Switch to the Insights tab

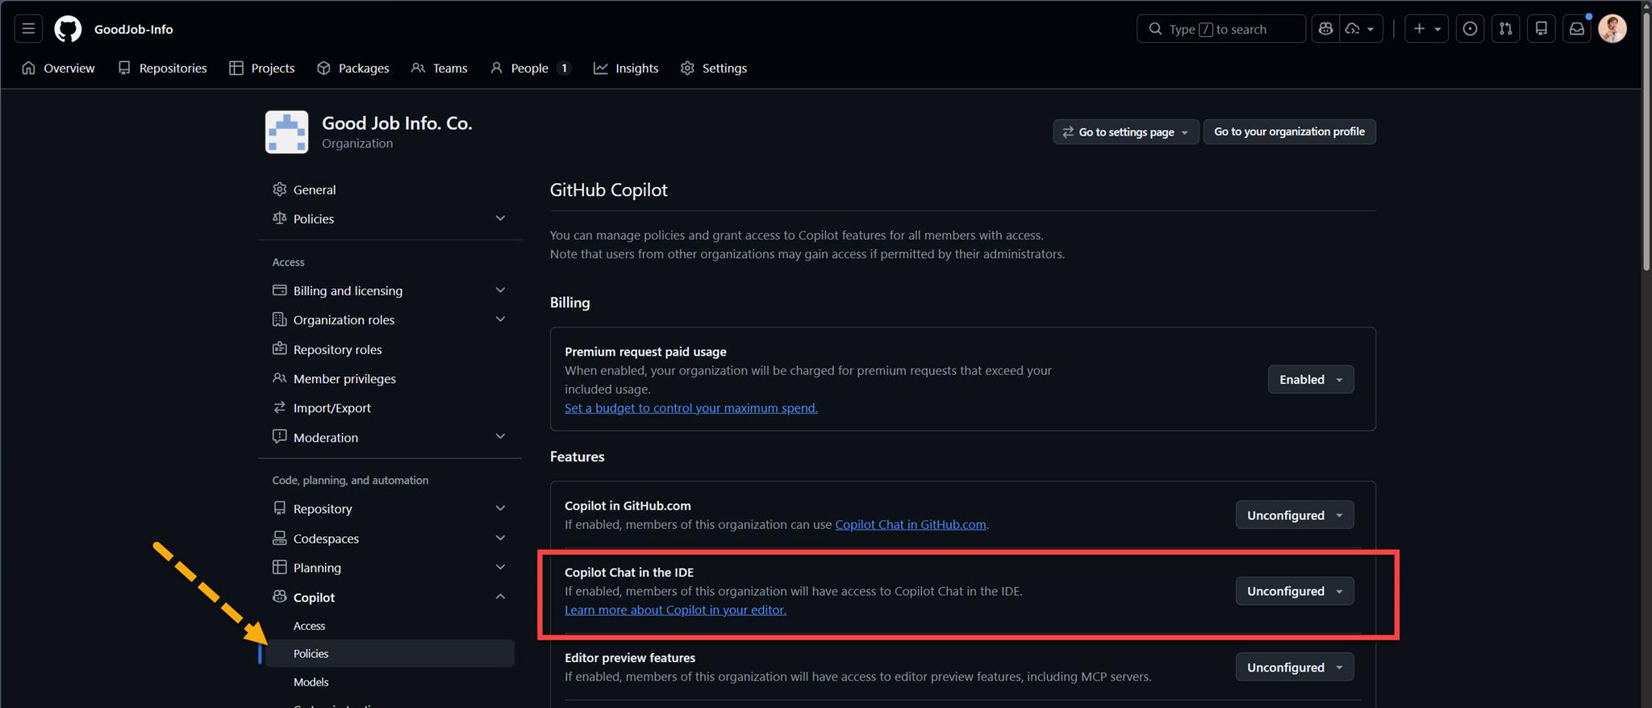coord(626,69)
